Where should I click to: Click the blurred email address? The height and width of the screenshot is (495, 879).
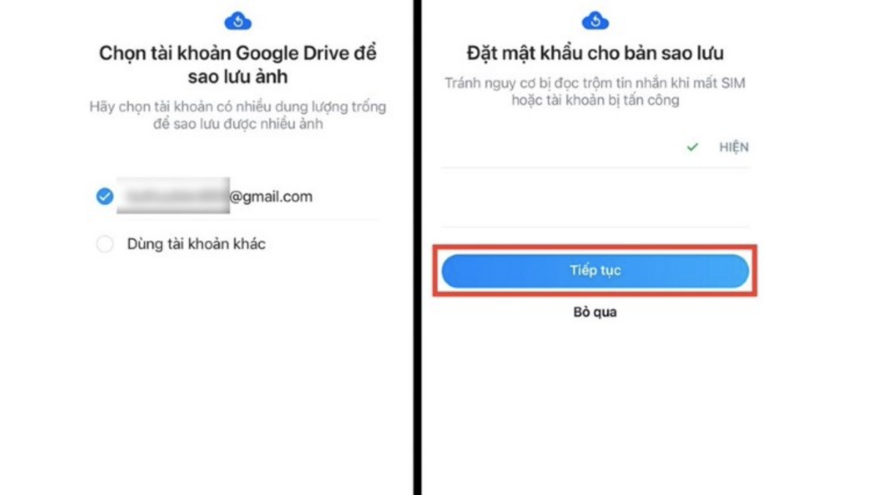(174, 196)
